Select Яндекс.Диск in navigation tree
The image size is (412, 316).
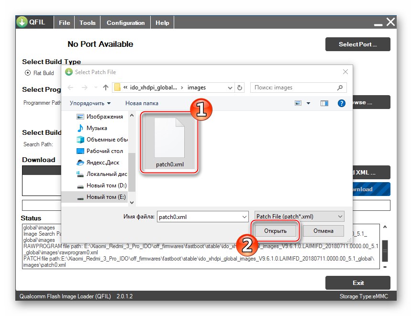point(98,163)
